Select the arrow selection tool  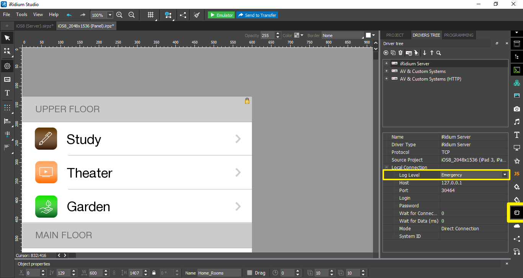(x=7, y=37)
